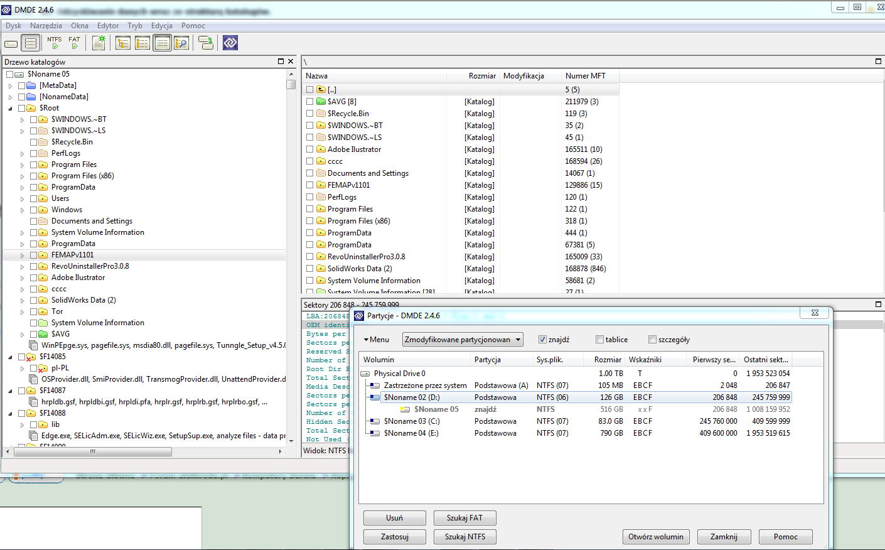Screen dimensions: 885x550
Task: Click the Physical Drive 0 disk icon
Action: point(365,374)
